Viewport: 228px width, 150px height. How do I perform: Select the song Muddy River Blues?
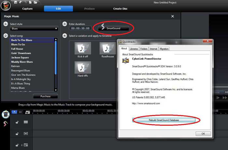[x=32, y=62]
